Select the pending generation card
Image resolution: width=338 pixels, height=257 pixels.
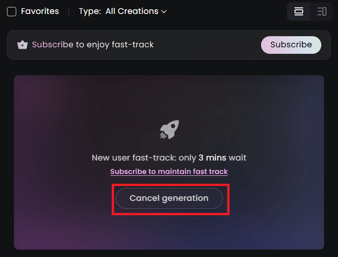[169, 162]
